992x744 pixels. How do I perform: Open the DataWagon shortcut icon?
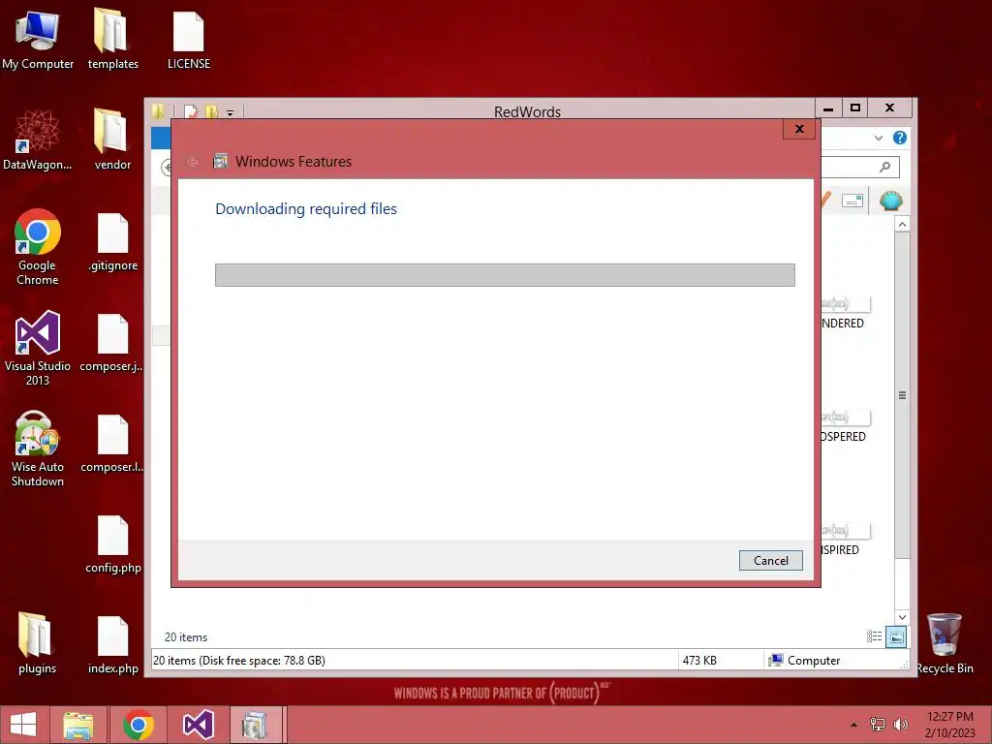click(x=38, y=139)
